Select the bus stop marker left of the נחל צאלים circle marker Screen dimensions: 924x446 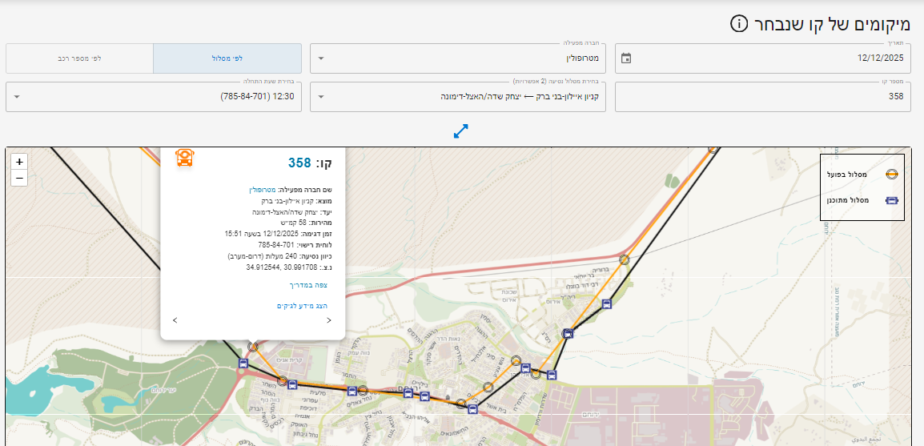(352, 391)
